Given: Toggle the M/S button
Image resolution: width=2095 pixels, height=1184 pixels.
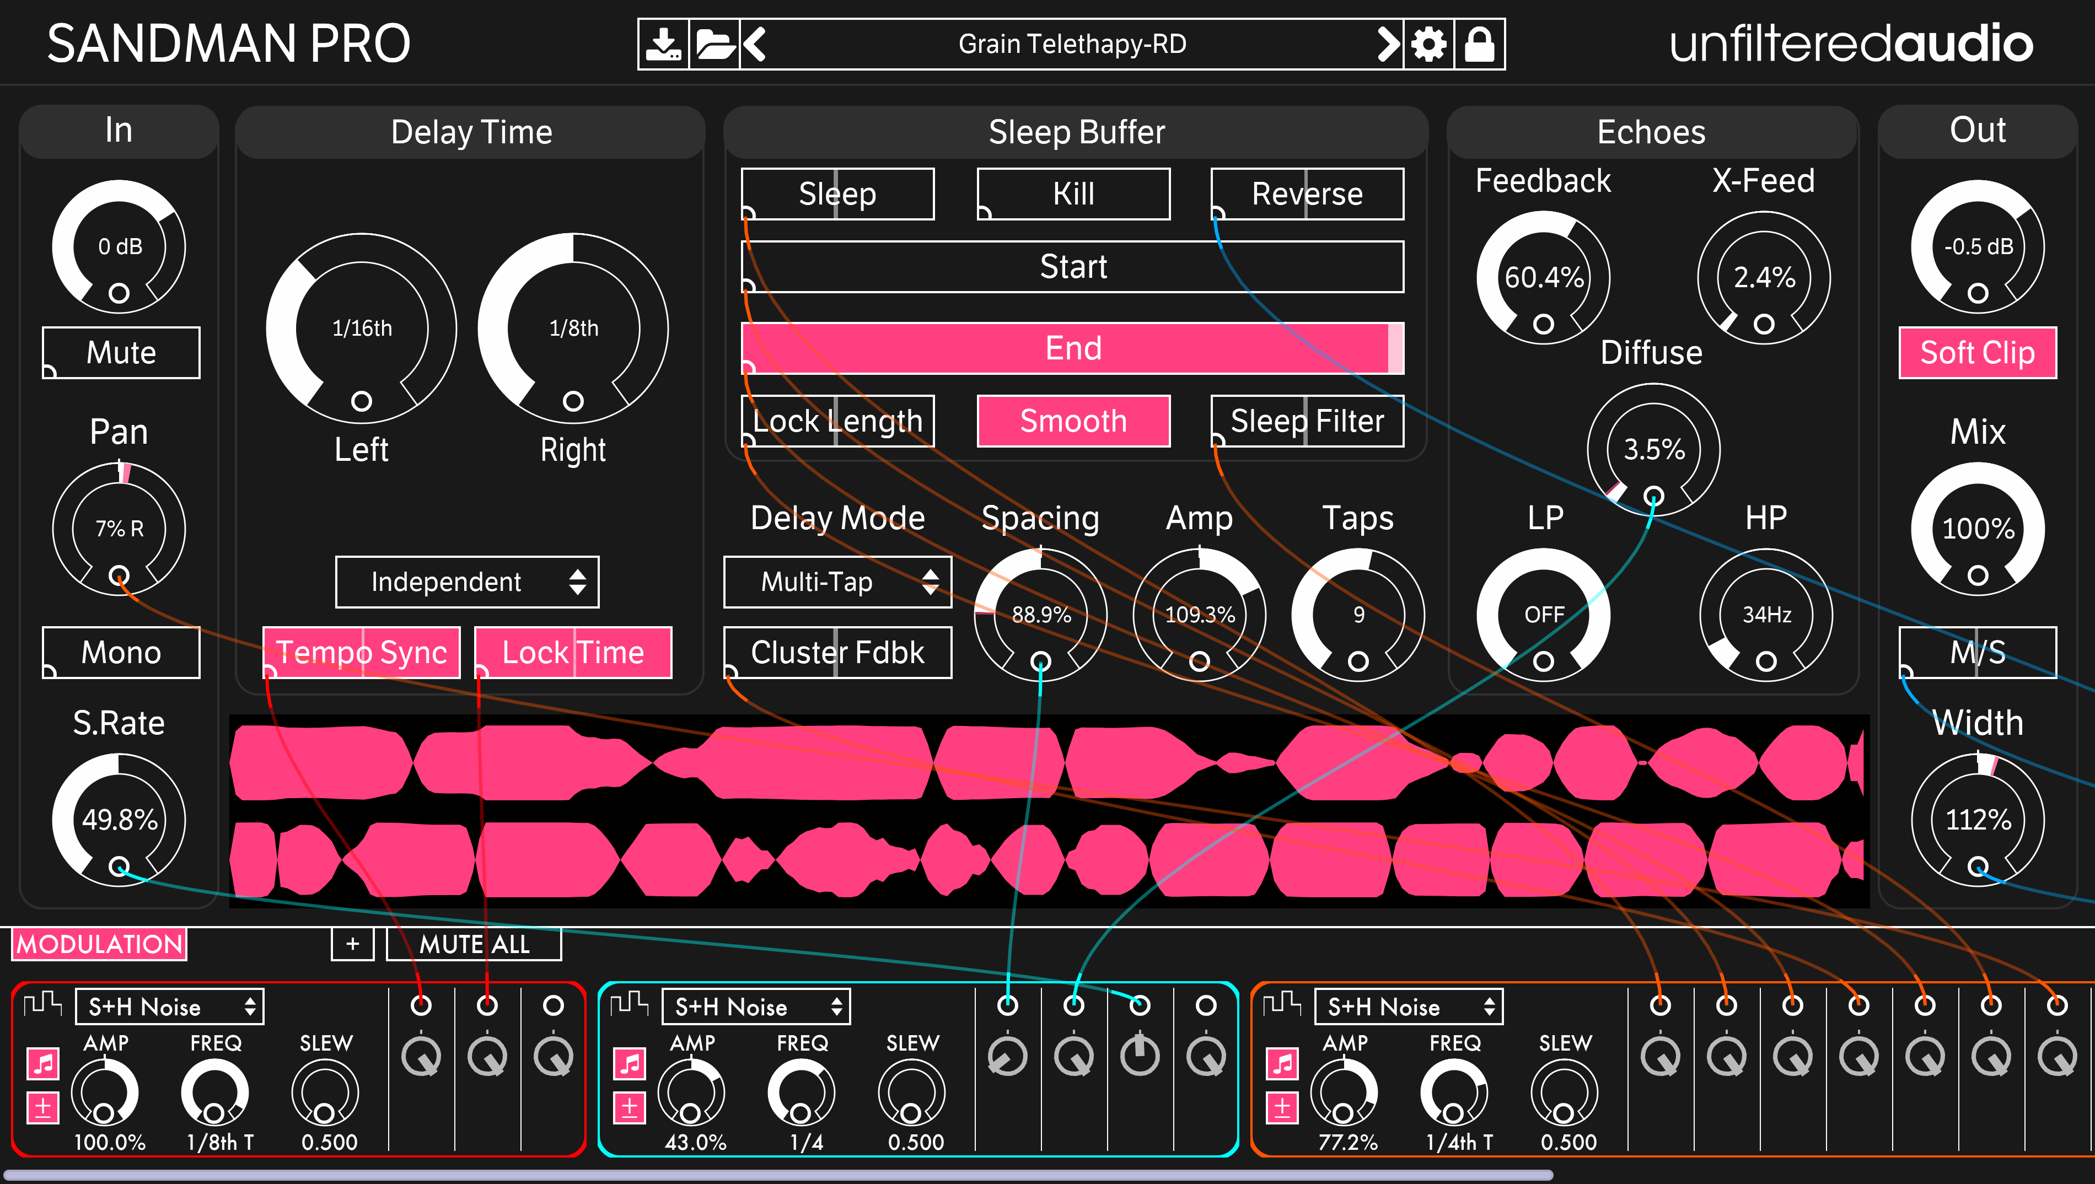Looking at the screenshot, I should coord(1977,652).
